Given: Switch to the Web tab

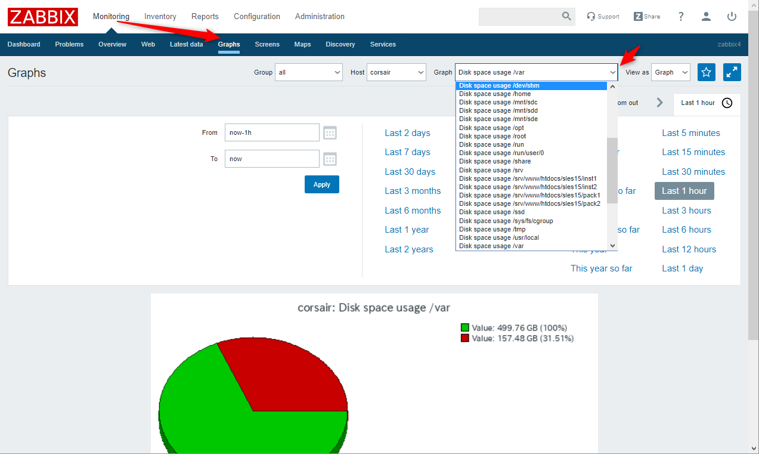Looking at the screenshot, I should coord(148,44).
